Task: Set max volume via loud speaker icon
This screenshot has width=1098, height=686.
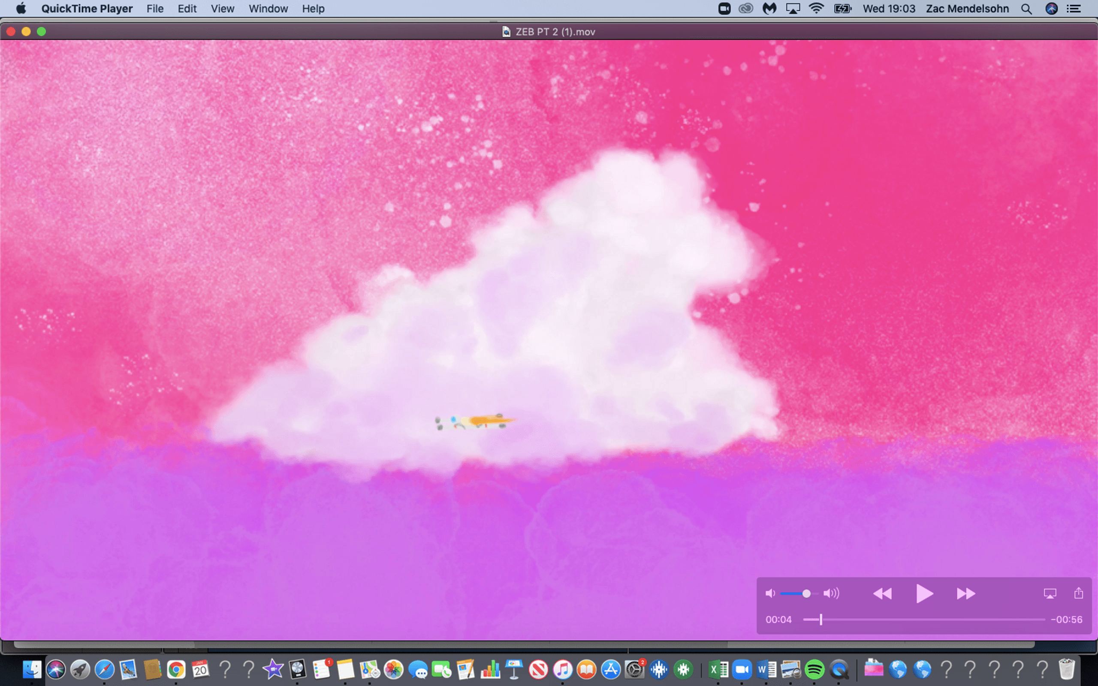Action: (831, 593)
